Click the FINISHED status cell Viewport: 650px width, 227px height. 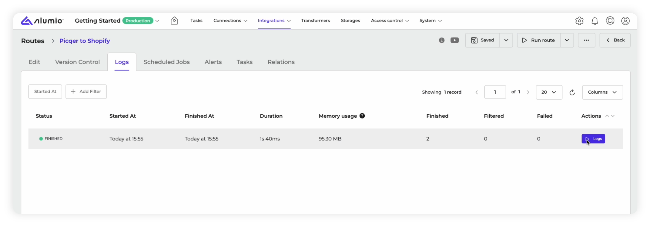coord(51,139)
